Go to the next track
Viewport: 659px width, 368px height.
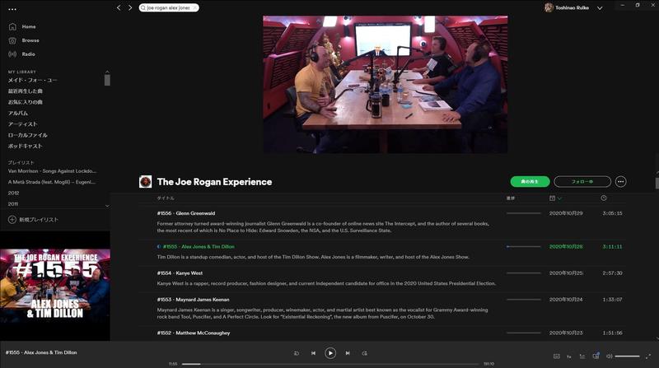pos(348,353)
